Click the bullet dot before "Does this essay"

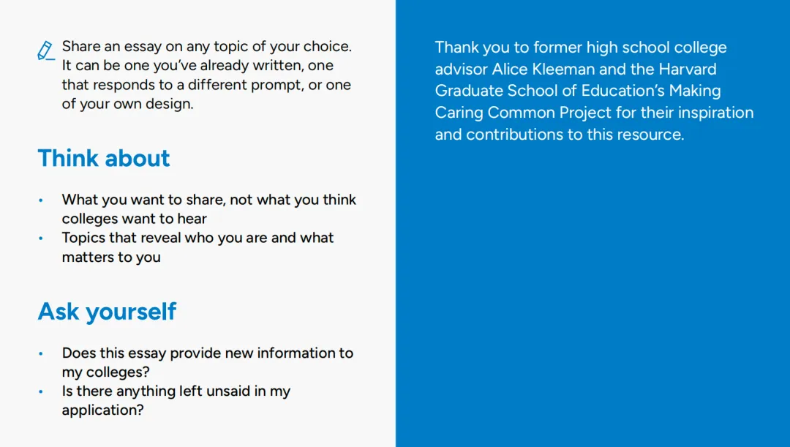[x=41, y=353]
